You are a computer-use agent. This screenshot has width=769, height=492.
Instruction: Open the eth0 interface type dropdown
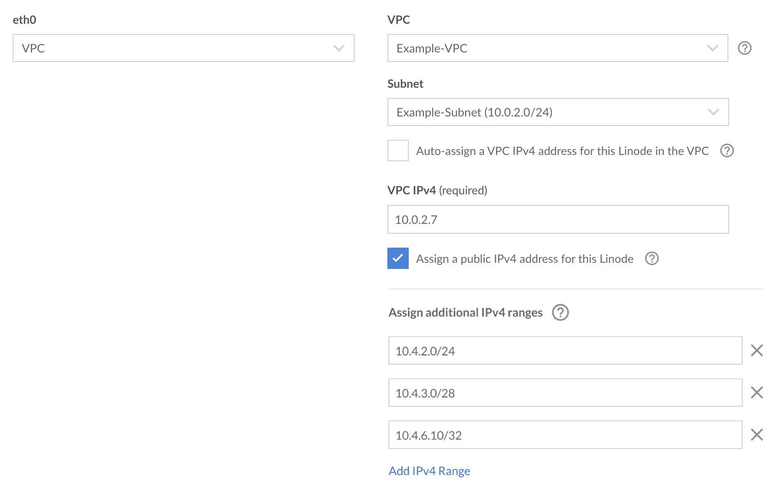tap(185, 48)
